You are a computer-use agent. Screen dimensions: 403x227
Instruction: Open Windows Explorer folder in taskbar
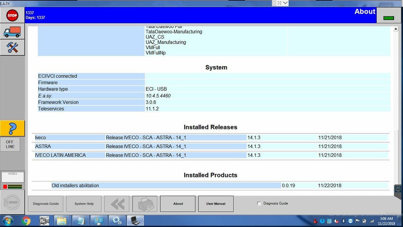point(62,221)
